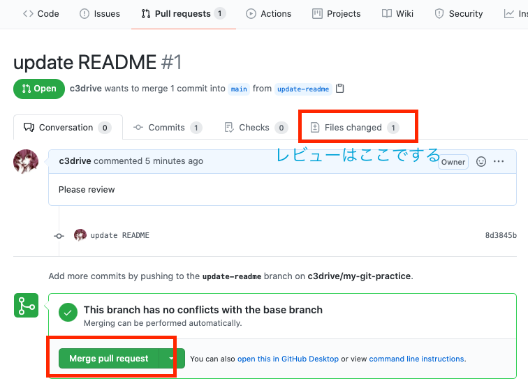
Task: Open the Files changed tab
Action: click(354, 128)
